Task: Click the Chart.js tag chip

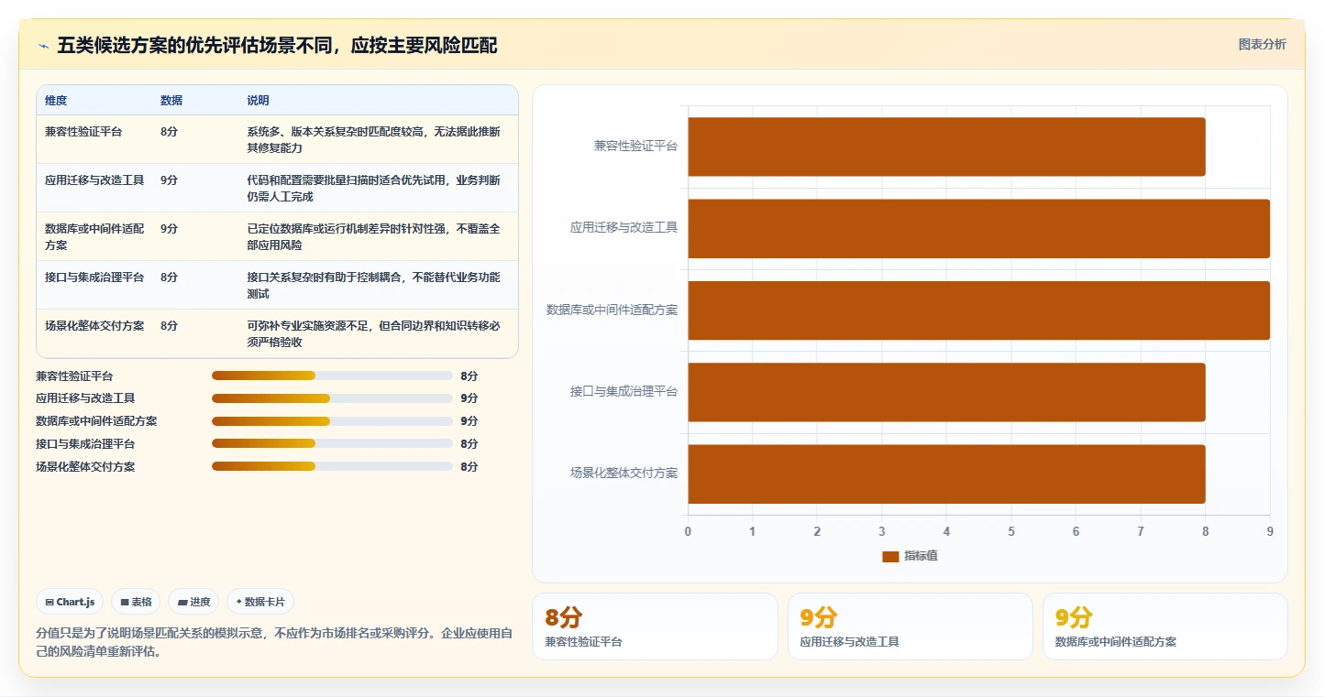Action: click(70, 602)
